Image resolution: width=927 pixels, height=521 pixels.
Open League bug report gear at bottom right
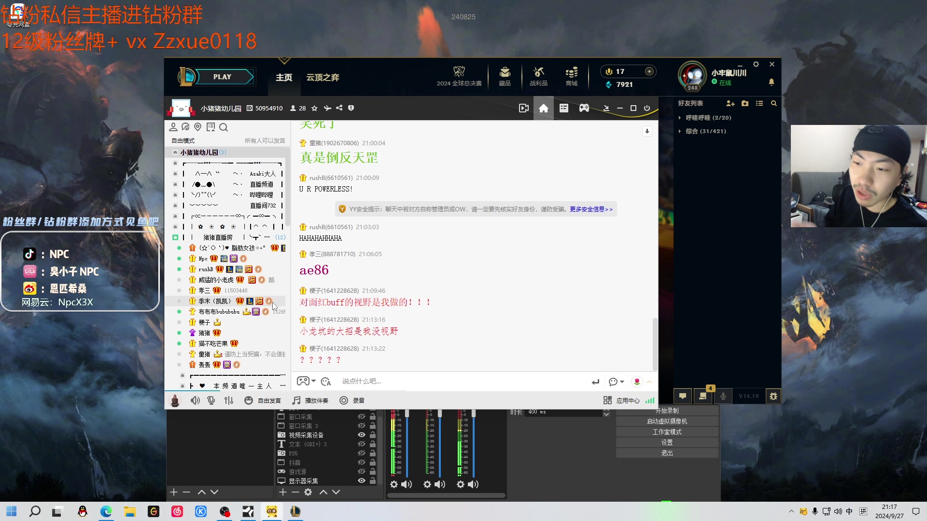773,396
